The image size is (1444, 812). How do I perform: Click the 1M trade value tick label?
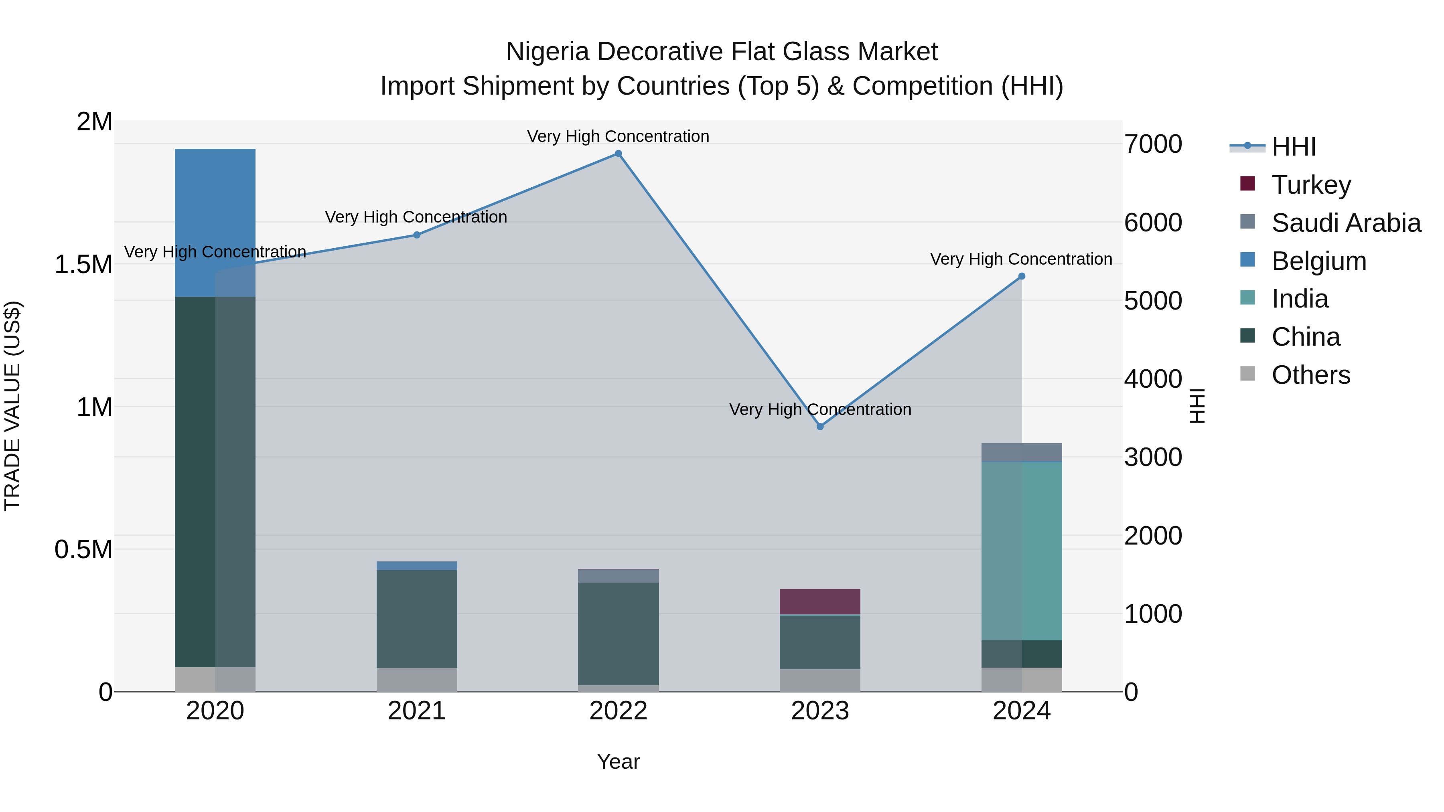(x=95, y=407)
